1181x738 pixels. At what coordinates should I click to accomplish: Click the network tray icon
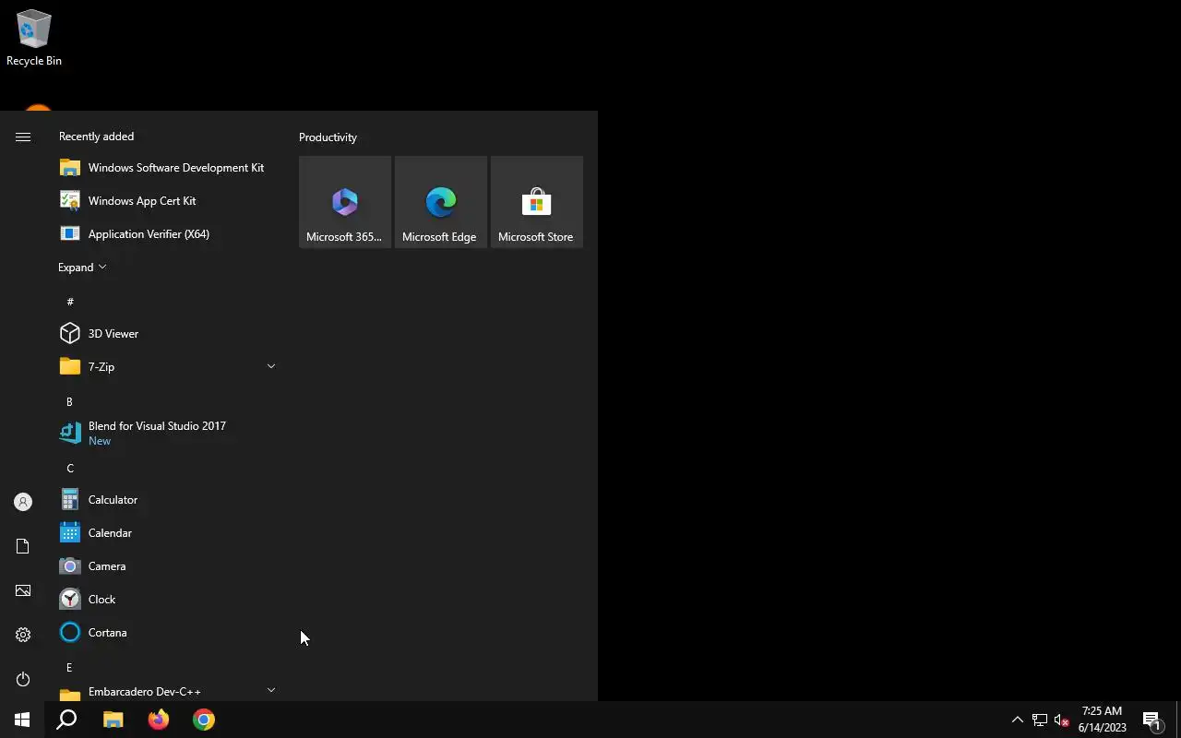[1040, 720]
